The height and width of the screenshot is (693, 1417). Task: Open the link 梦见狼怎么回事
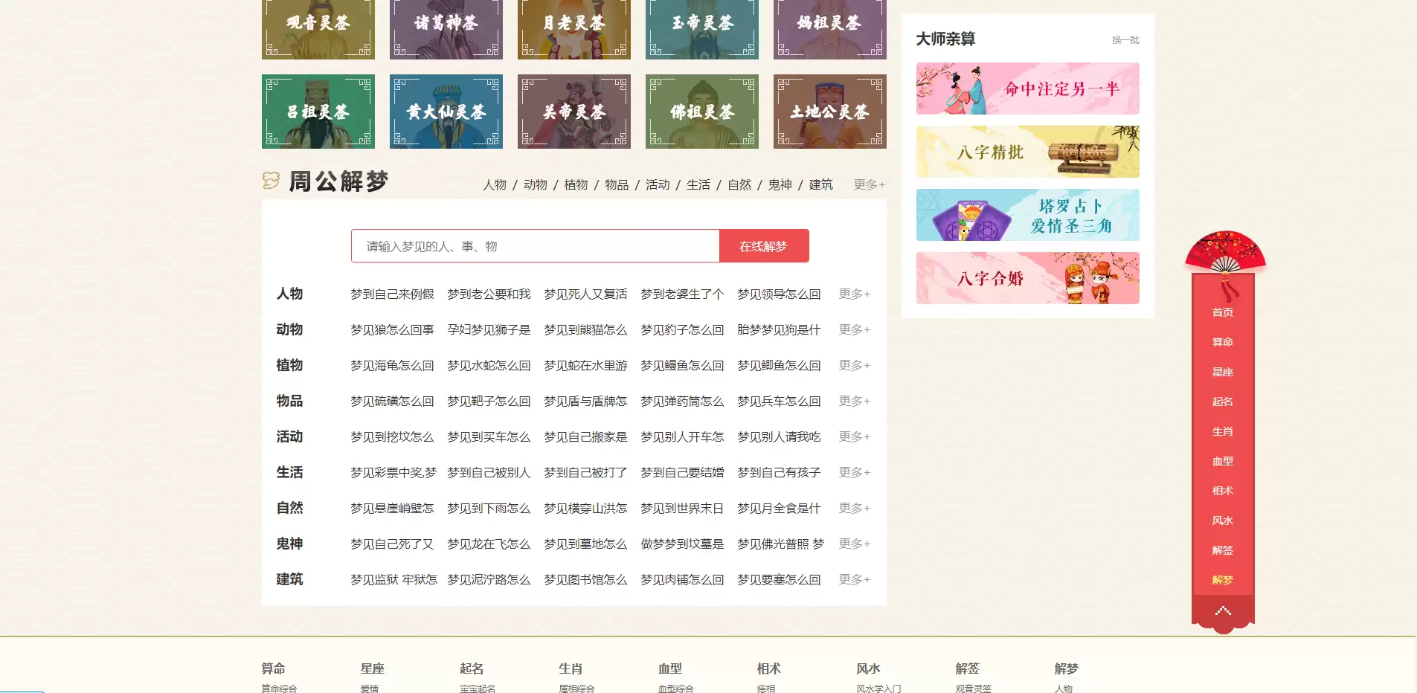[x=393, y=329]
